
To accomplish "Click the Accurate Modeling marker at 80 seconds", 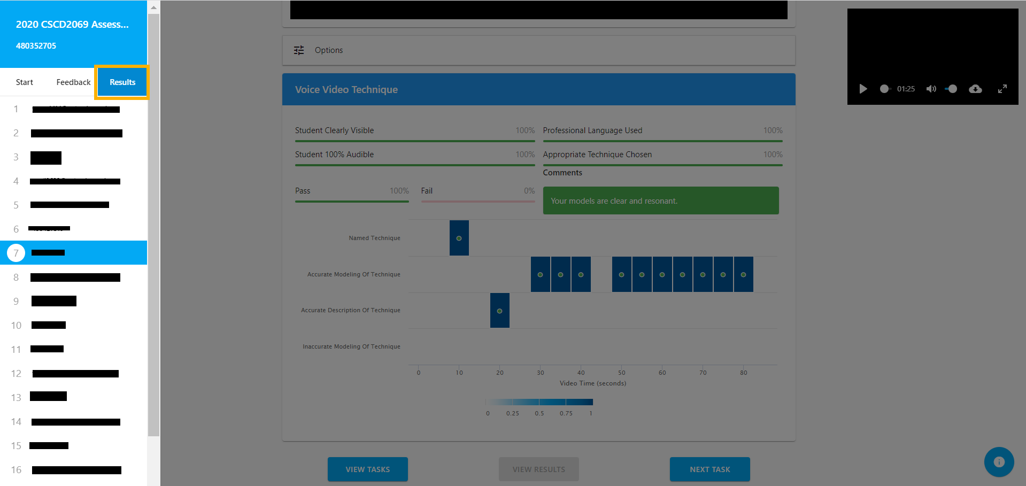I will [x=744, y=274].
